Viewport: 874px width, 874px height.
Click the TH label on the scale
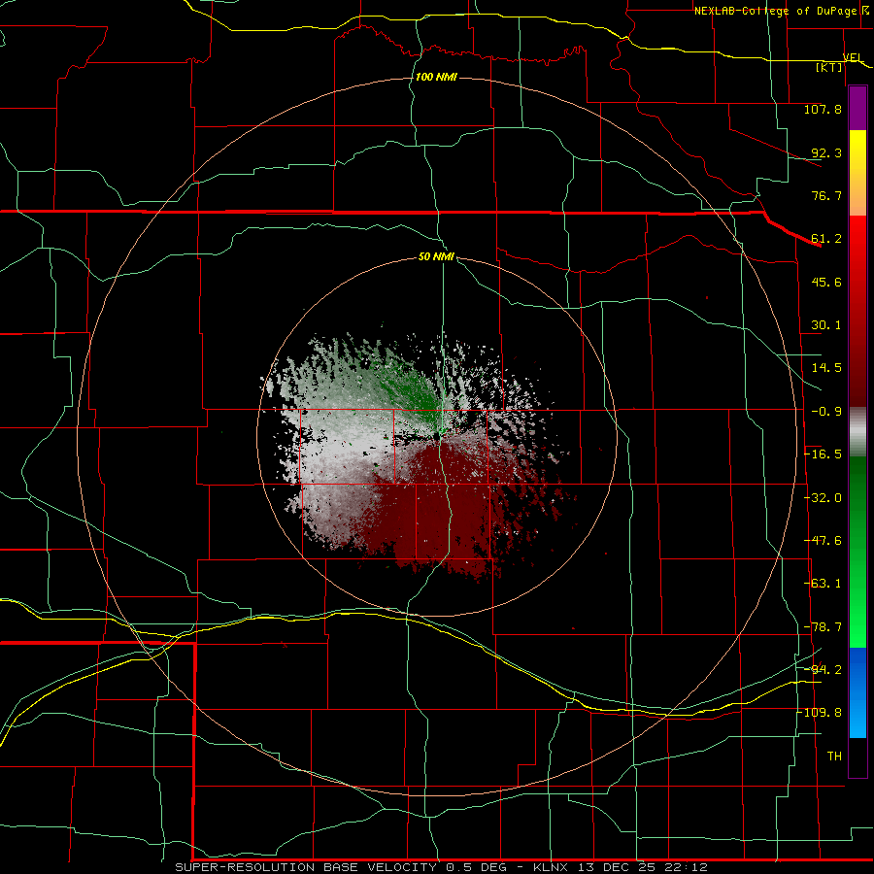point(834,756)
